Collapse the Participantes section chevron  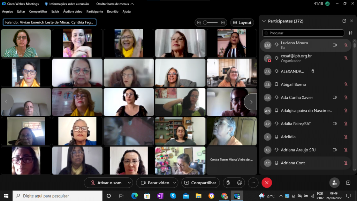[x=264, y=21]
